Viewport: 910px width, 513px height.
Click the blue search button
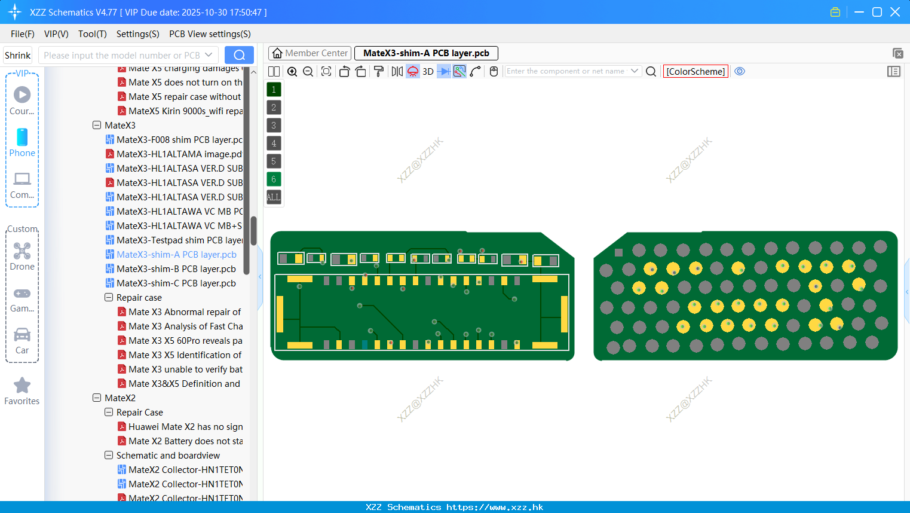coord(239,55)
